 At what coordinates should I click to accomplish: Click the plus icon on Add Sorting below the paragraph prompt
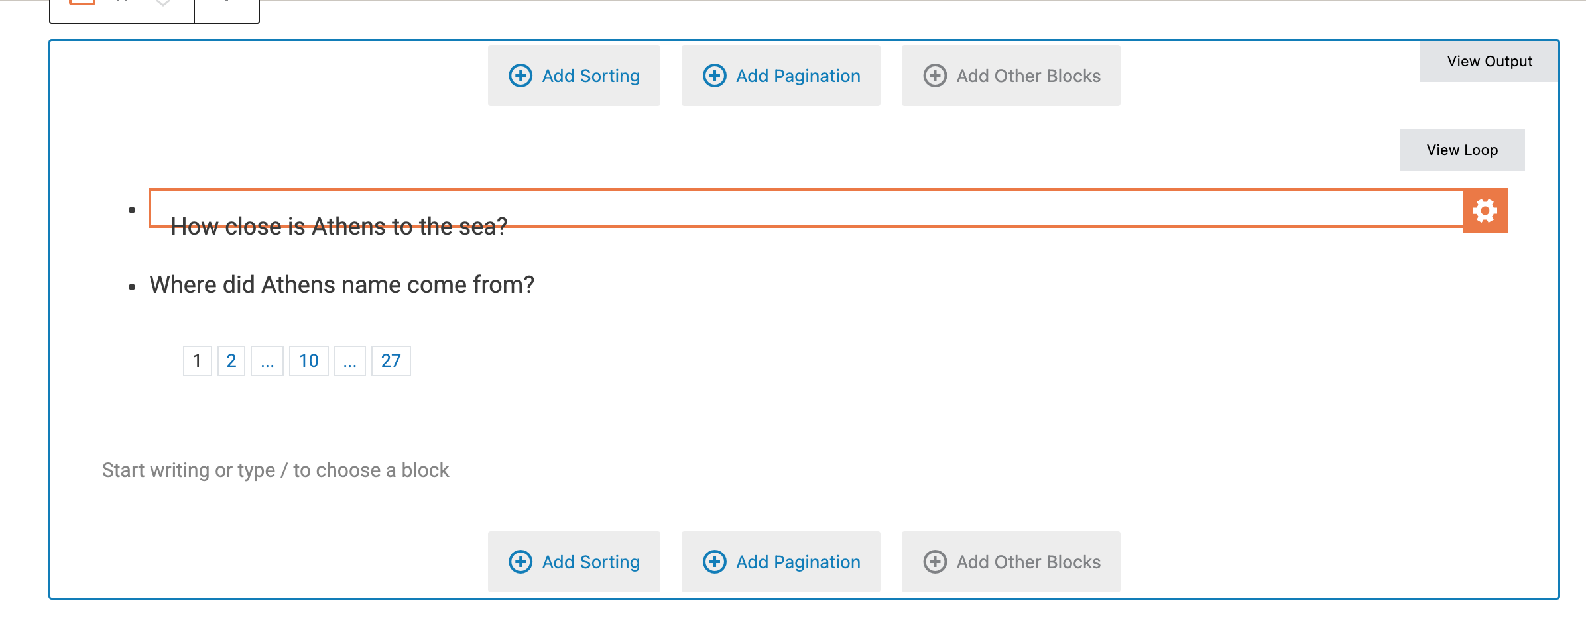520,562
